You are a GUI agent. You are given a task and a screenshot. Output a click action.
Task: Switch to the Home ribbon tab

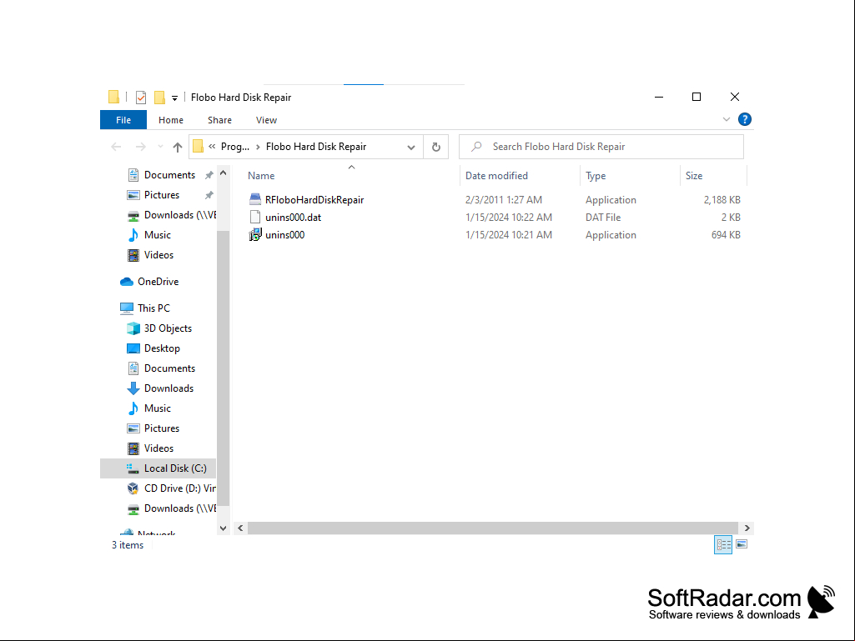[x=171, y=120]
